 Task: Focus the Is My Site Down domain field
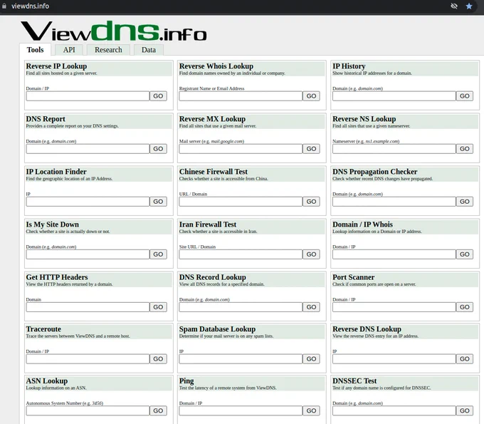pyautogui.click(x=88, y=254)
